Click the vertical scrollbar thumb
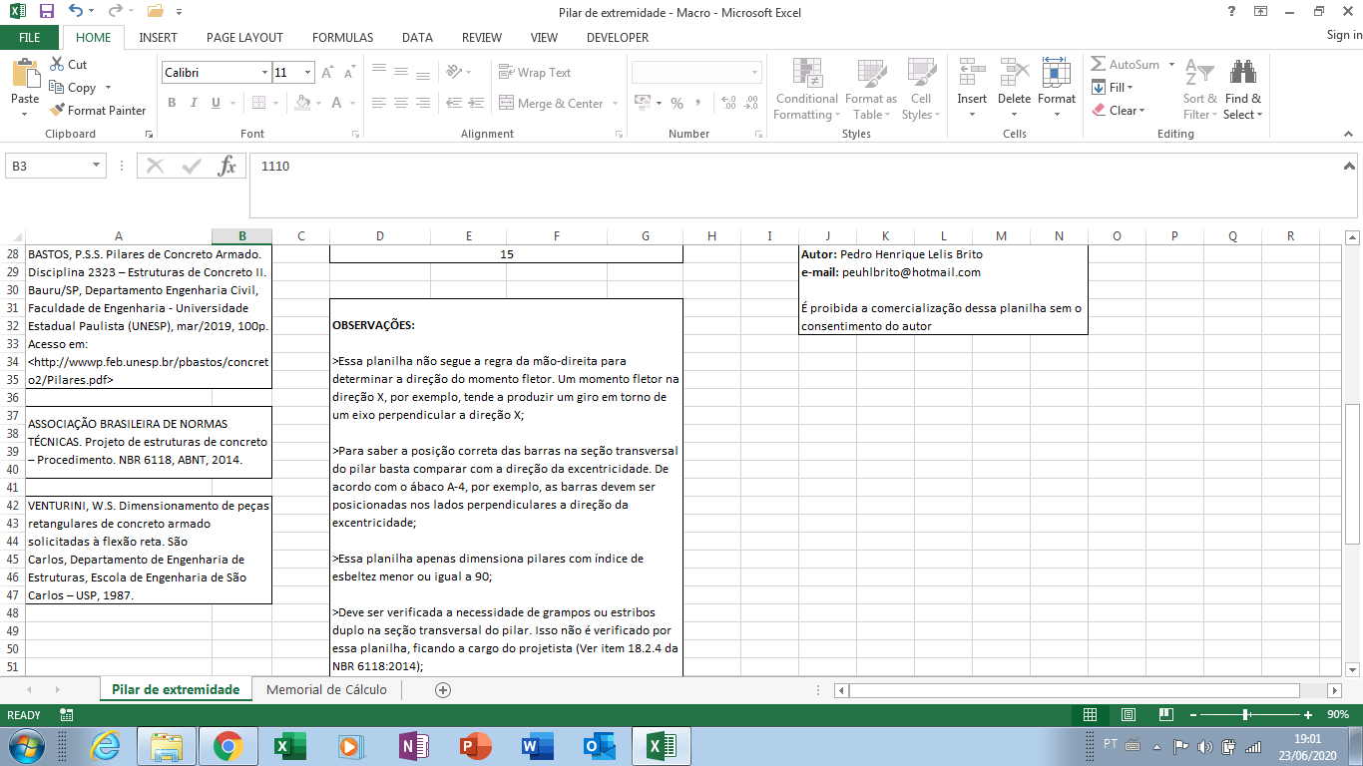 1354,474
